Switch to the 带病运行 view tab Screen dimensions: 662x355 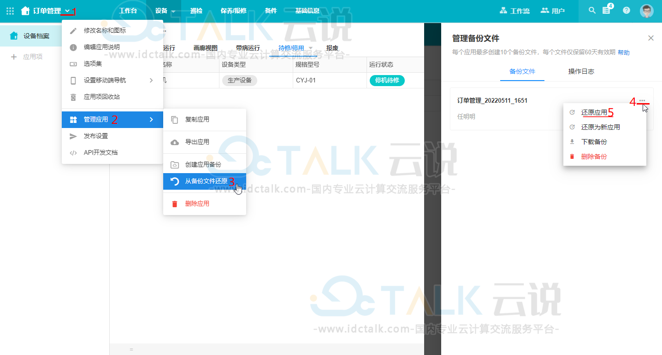(248, 48)
